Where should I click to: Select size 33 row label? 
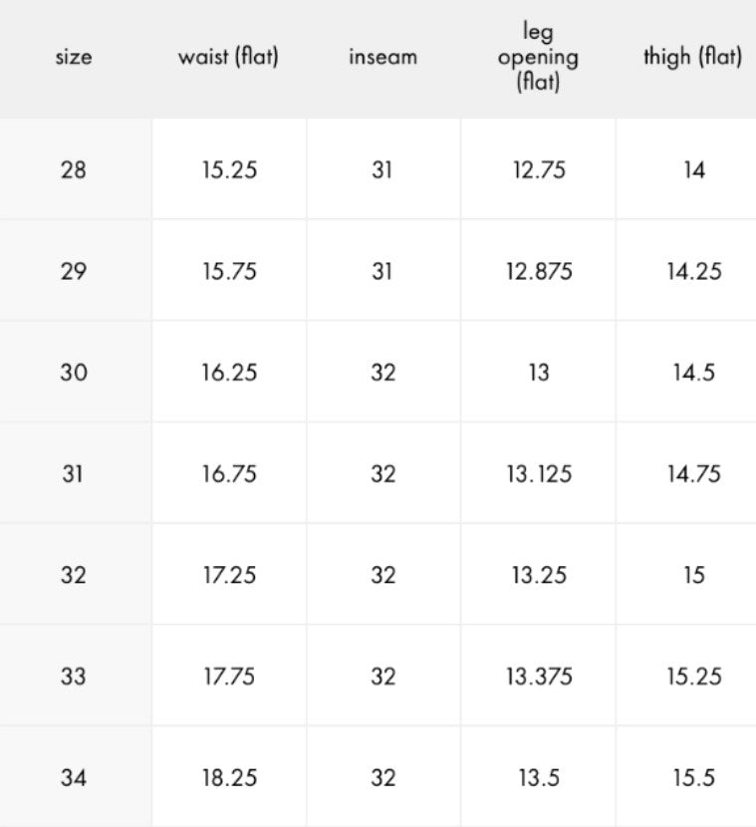pyautogui.click(x=73, y=677)
